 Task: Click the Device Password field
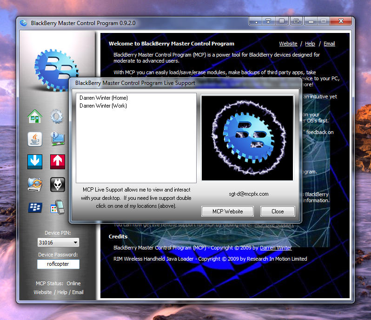(58, 264)
